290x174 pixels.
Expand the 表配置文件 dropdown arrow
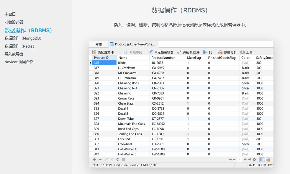coord(117,52)
